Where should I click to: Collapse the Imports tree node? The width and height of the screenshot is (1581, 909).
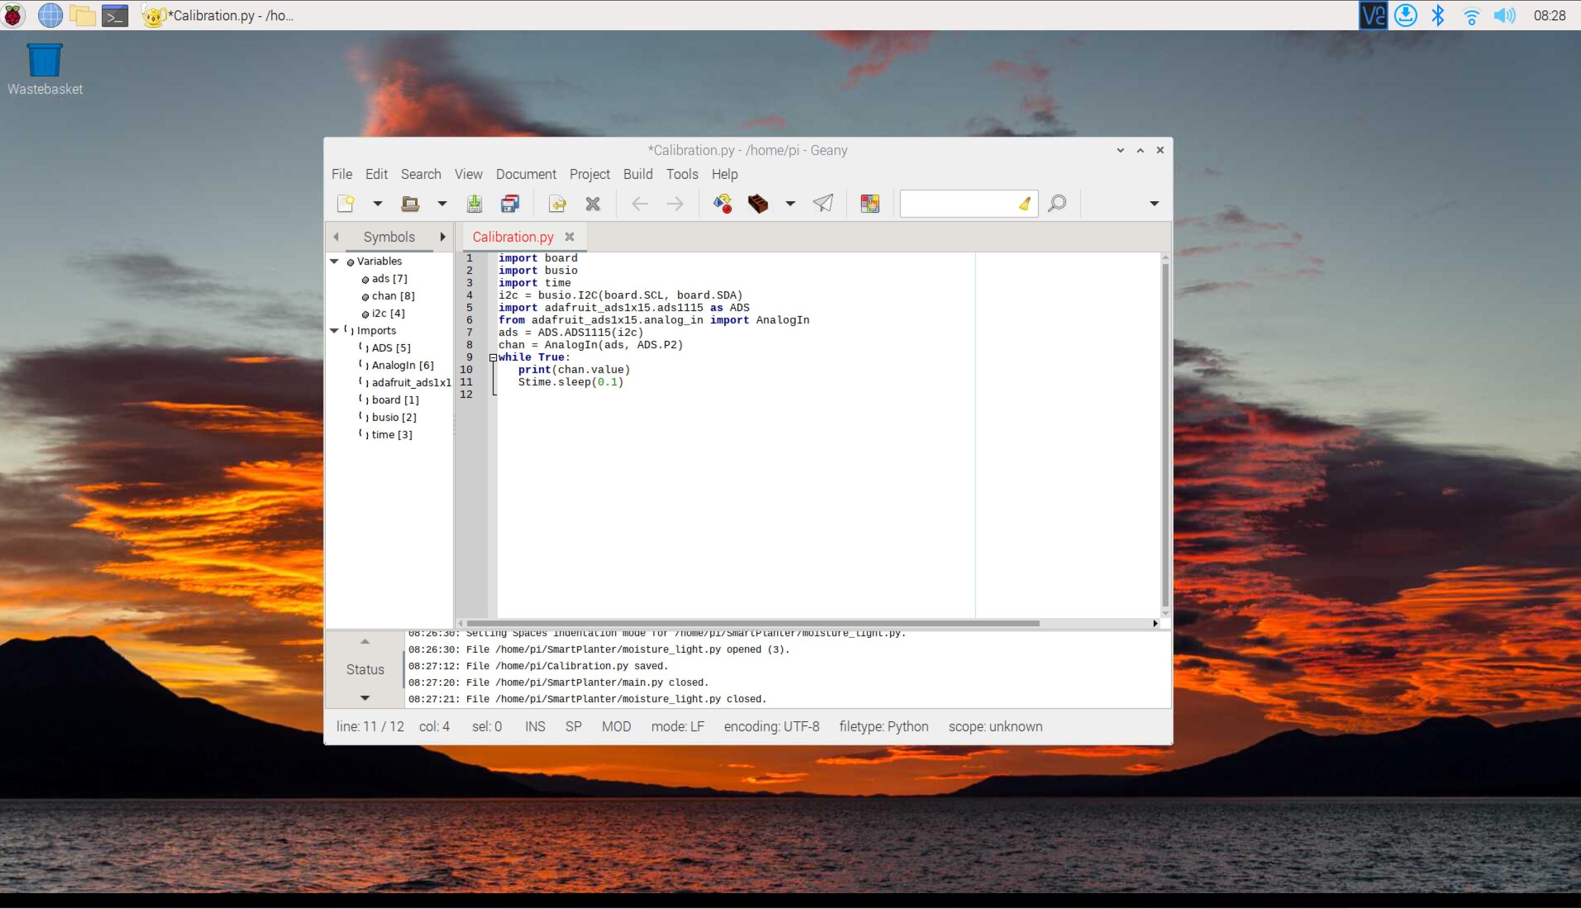click(335, 330)
